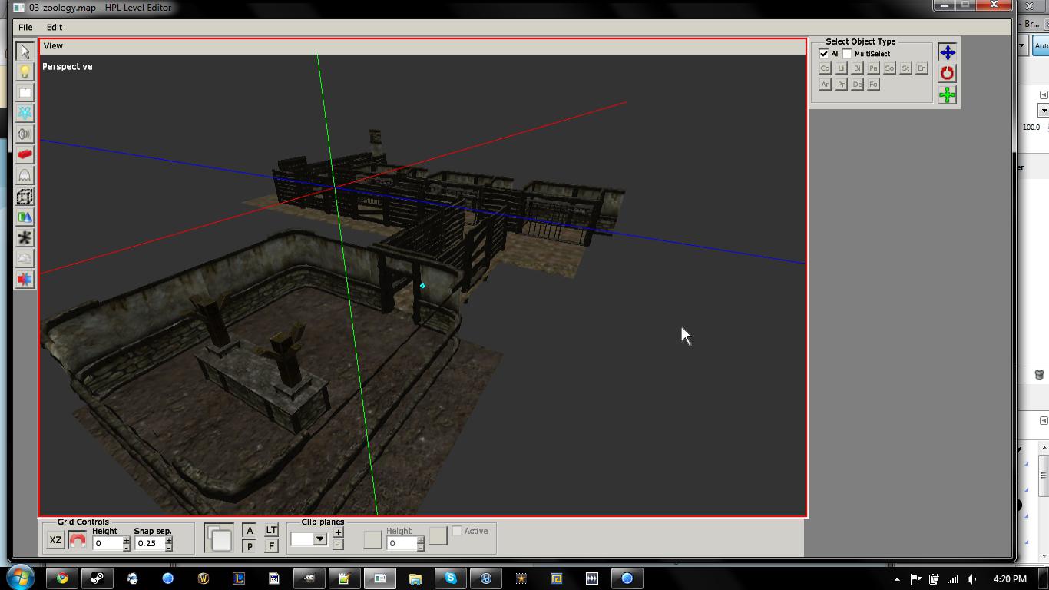Viewport: 1049px width, 590px height.
Task: Choose the lightbulb Lights tool
Action: [25, 72]
